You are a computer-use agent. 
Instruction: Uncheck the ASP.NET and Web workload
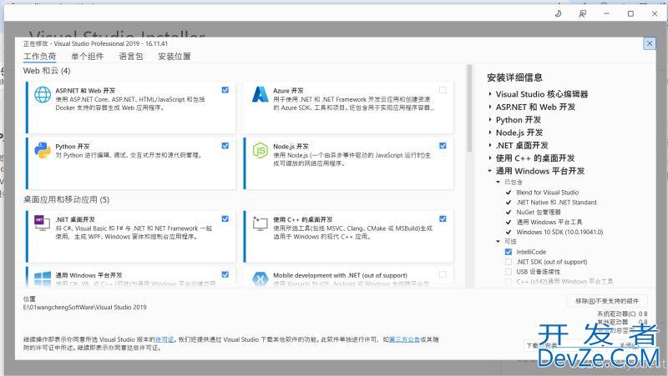coord(225,90)
